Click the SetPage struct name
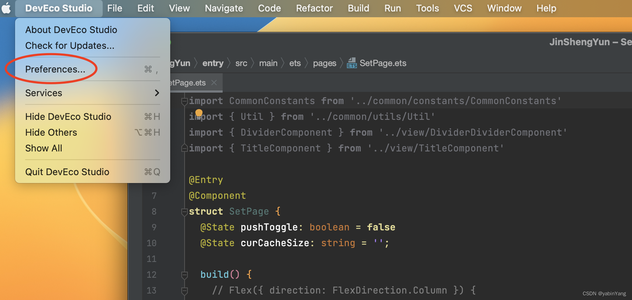The width and height of the screenshot is (632, 300). [249, 211]
